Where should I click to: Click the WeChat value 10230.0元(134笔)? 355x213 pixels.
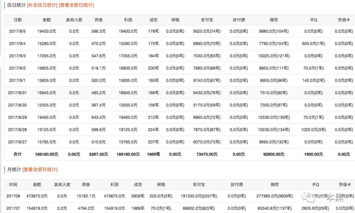point(274,130)
